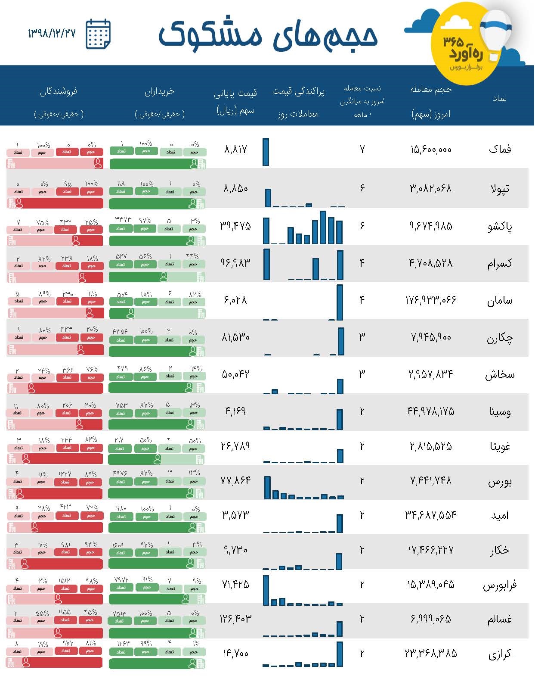Open the پاکشو symbol name

[500, 226]
